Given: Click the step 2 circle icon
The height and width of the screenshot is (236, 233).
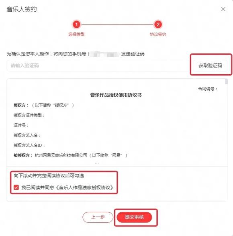Looking at the screenshot, I should 158,24.
